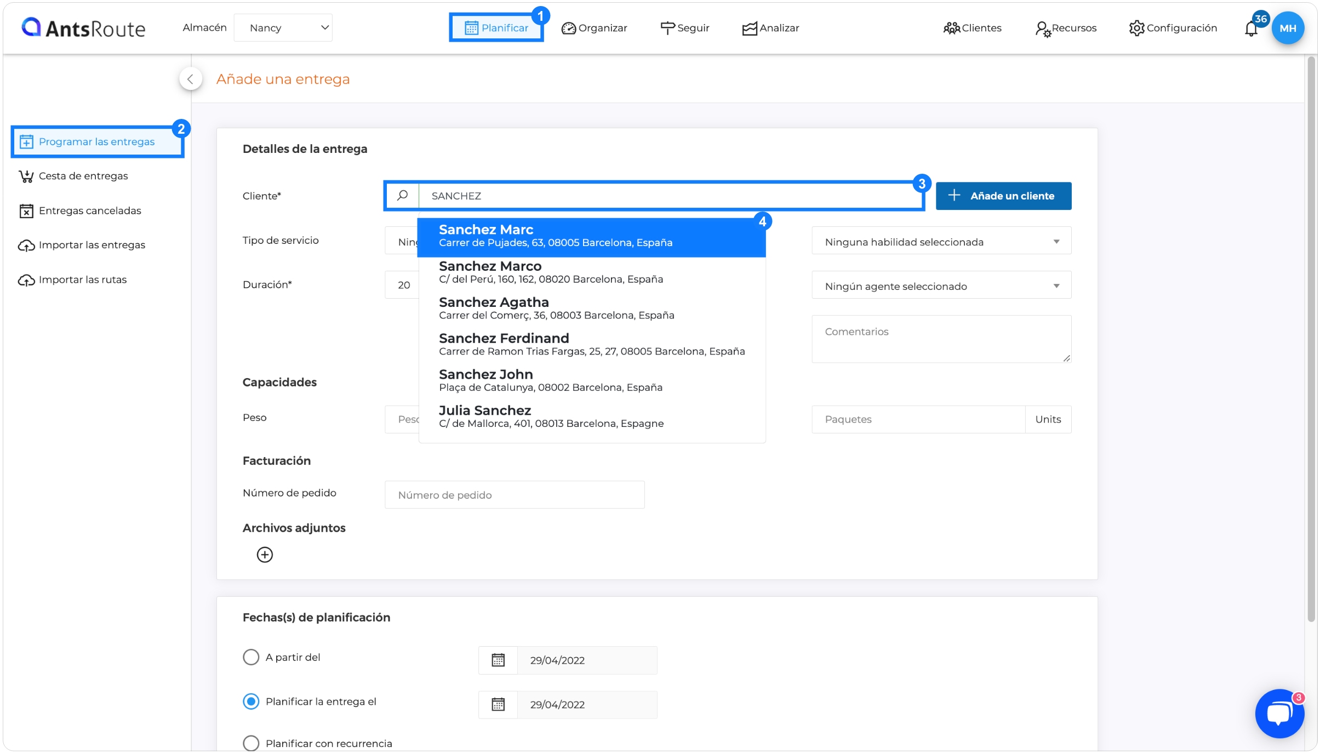
Task: Open Cesta de entregas
Action: [73, 176]
